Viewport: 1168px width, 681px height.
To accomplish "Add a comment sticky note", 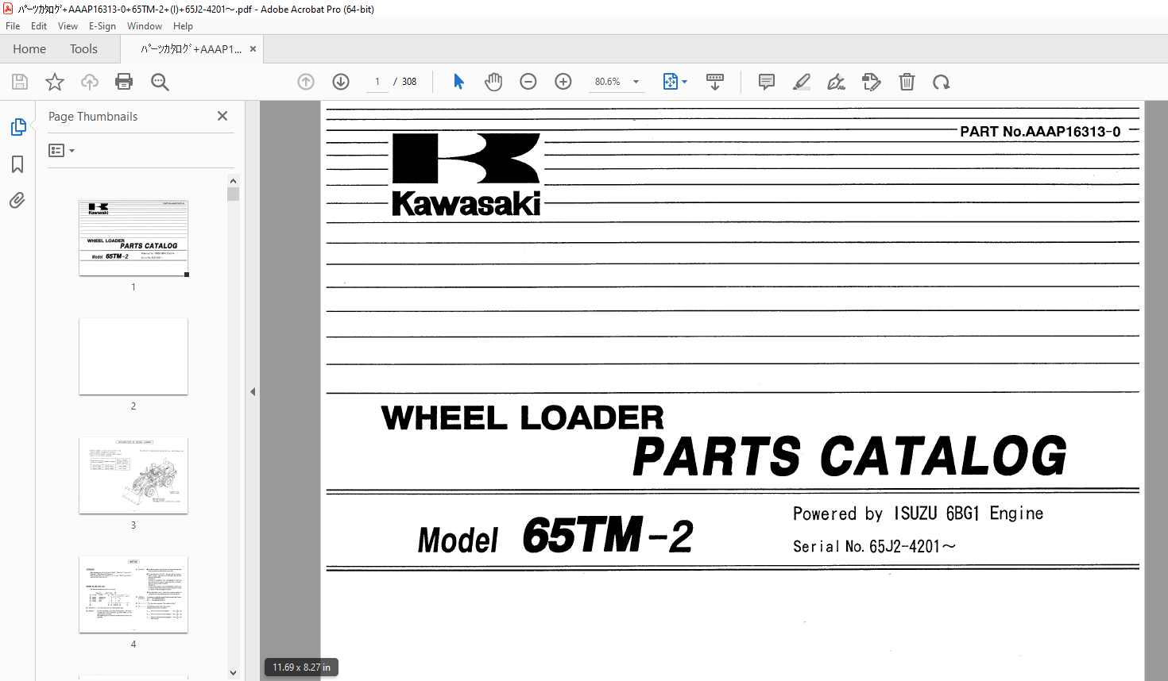I will coord(767,82).
